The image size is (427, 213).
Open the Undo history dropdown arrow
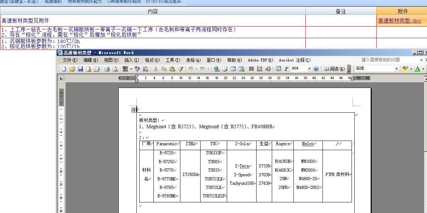pos(196,69)
